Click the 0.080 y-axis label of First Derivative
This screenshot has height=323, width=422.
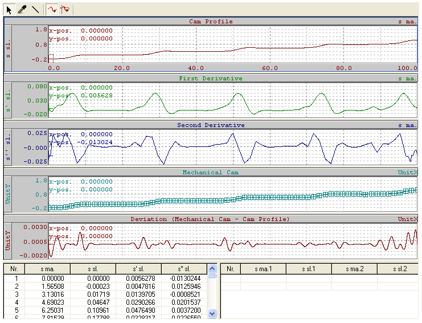37,87
